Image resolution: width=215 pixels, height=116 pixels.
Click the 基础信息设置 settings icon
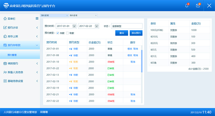(x=5, y=81)
